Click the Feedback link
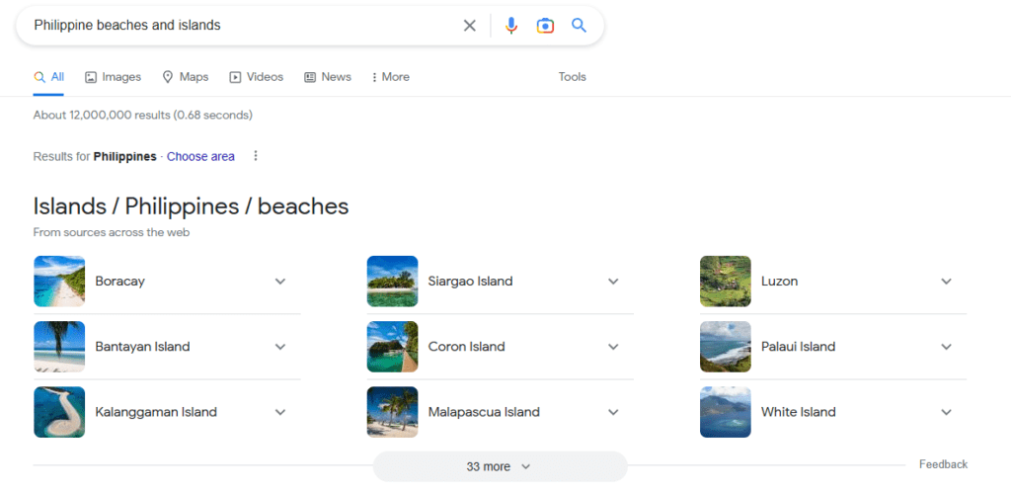The image size is (1011, 492). [x=943, y=464]
